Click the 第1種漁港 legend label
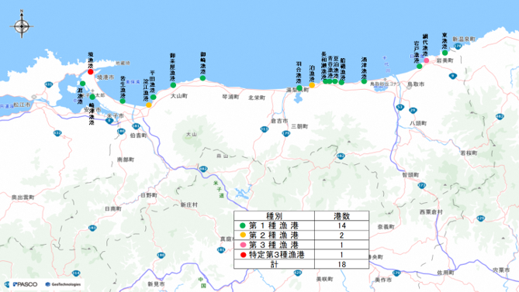 pyautogui.click(x=274, y=225)
